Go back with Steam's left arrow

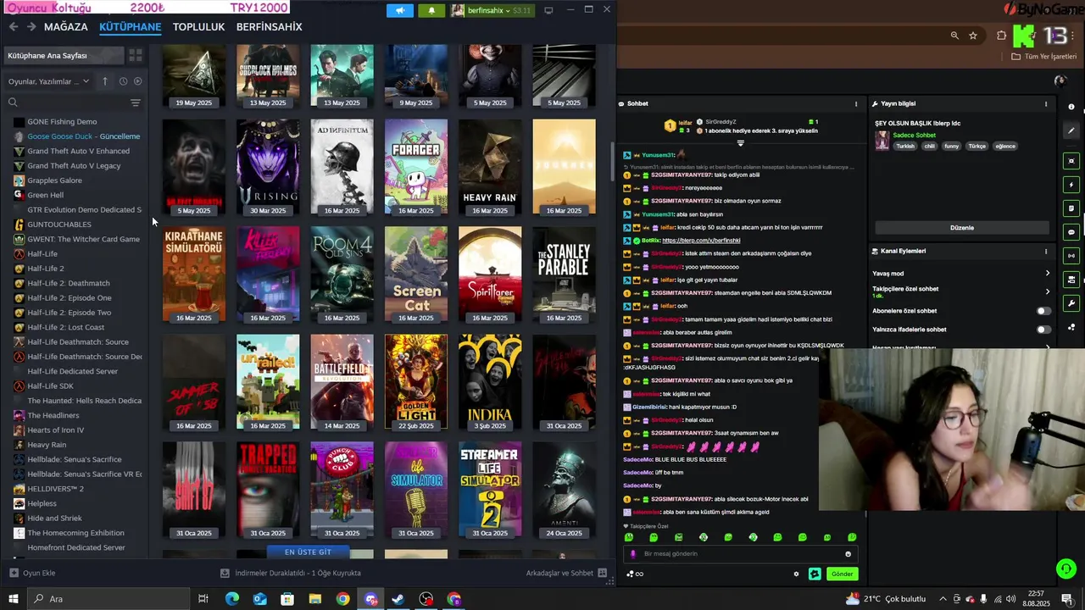click(14, 27)
